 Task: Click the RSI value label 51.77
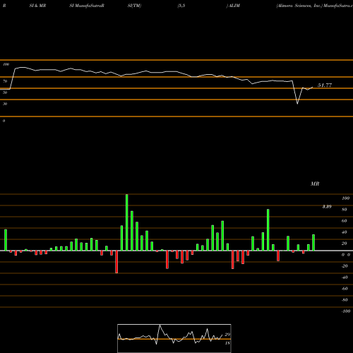[x=325, y=85]
